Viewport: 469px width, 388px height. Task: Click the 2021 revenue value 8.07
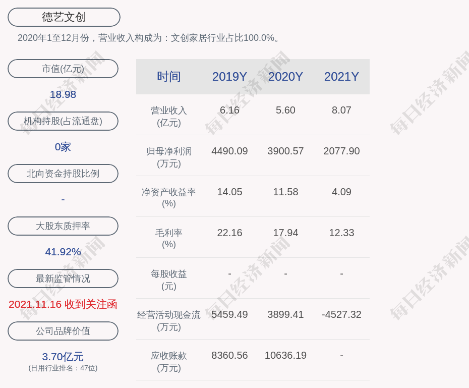(x=341, y=110)
